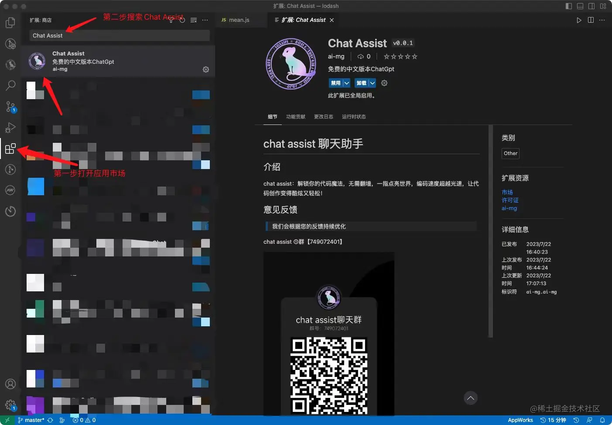612x425 pixels.
Task: Expand the 禁用 button dropdown arrow
Action: (346, 83)
